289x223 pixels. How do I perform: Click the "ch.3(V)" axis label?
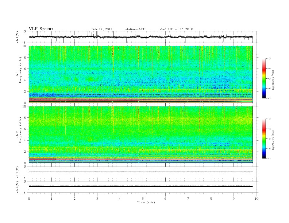pos(18,172)
